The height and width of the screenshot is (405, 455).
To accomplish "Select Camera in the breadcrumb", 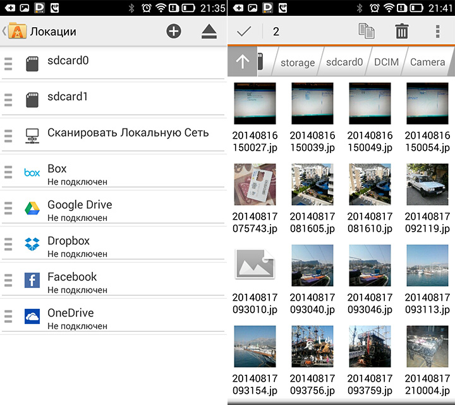I will pos(427,62).
